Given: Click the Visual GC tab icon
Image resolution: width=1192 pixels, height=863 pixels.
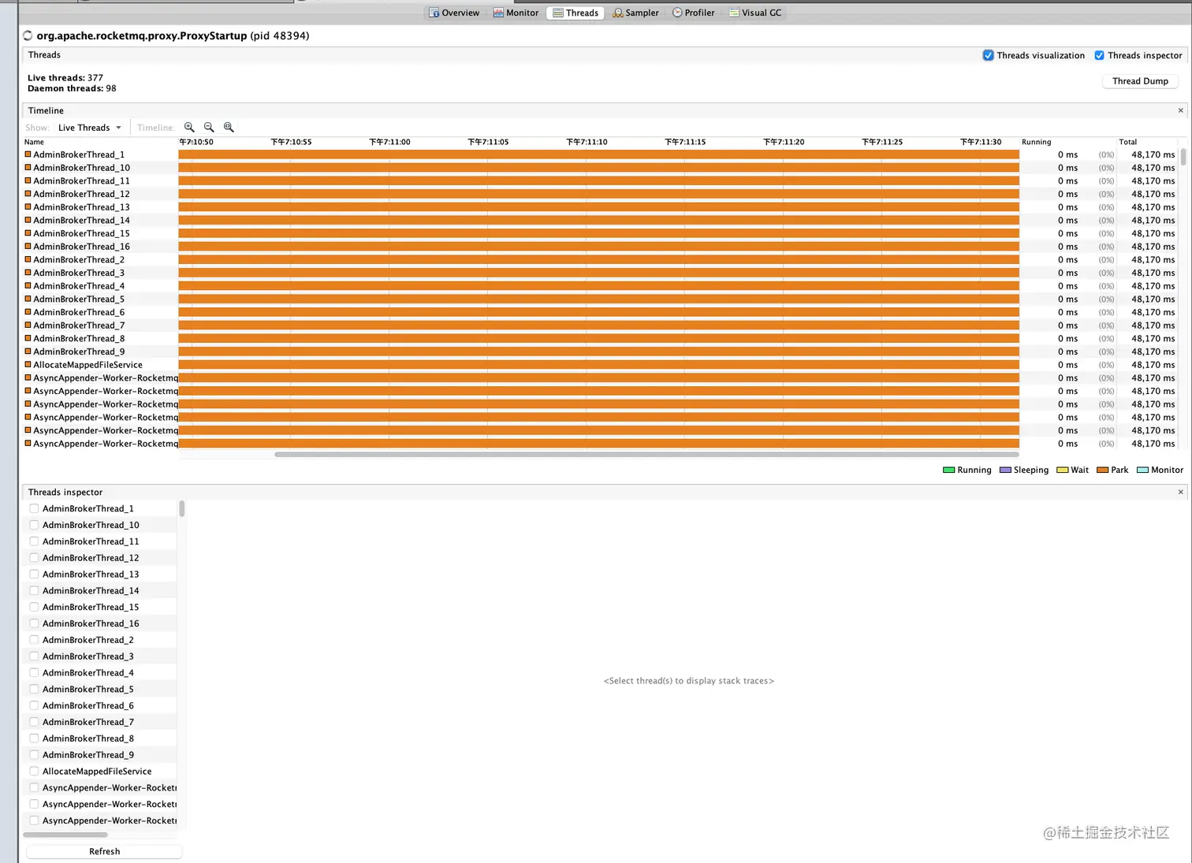Looking at the screenshot, I should [734, 13].
